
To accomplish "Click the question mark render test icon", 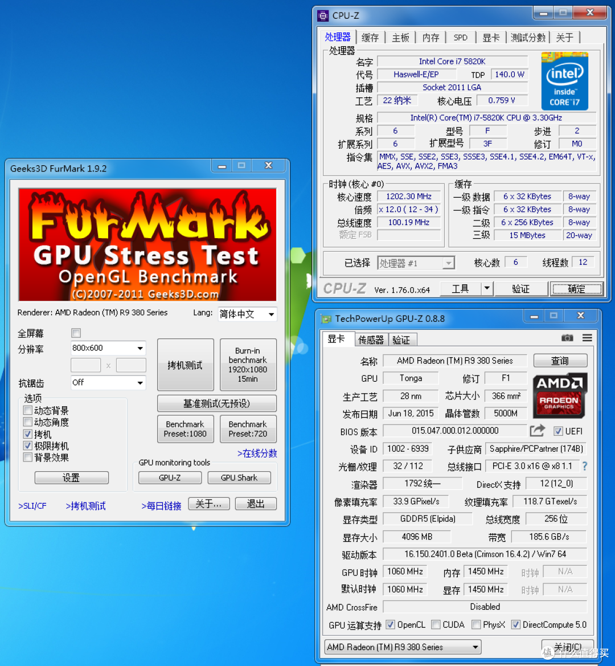I will pyautogui.click(x=584, y=466).
